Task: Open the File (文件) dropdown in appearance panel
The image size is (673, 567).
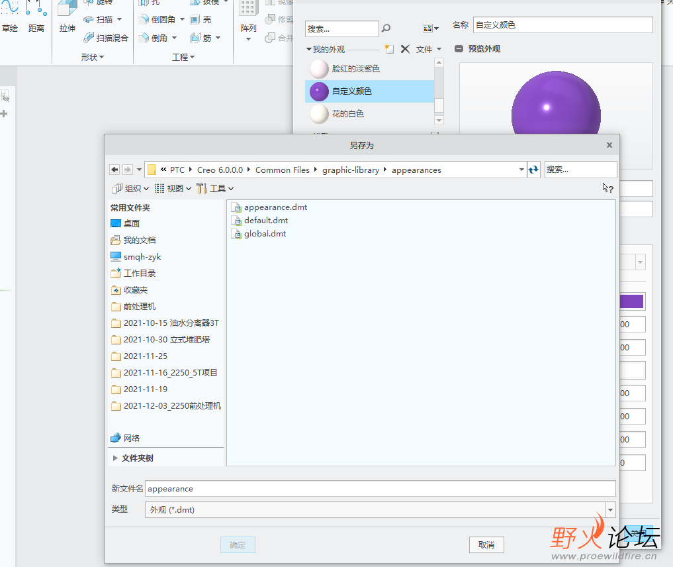Action: [428, 50]
